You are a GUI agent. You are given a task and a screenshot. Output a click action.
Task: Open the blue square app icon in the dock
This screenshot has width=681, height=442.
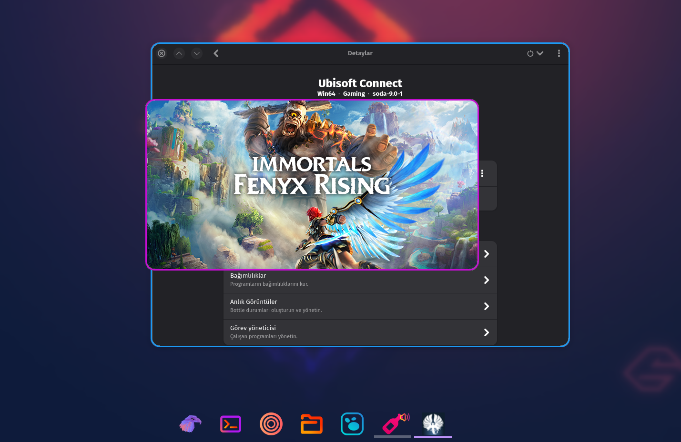click(x=352, y=424)
